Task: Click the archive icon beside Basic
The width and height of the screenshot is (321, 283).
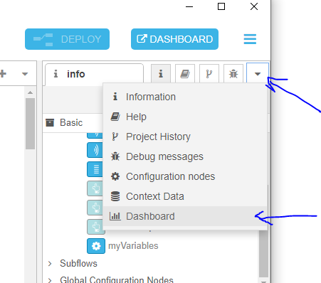Action: coord(50,122)
